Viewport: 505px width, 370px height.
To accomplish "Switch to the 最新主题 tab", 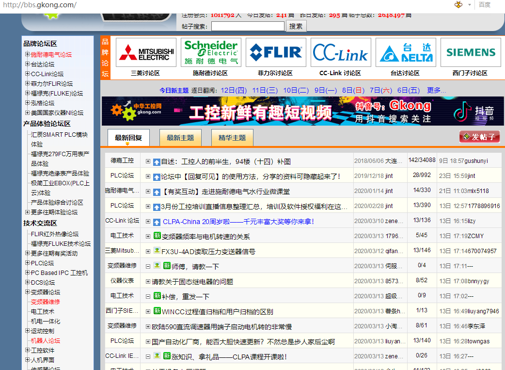I will click(180, 138).
